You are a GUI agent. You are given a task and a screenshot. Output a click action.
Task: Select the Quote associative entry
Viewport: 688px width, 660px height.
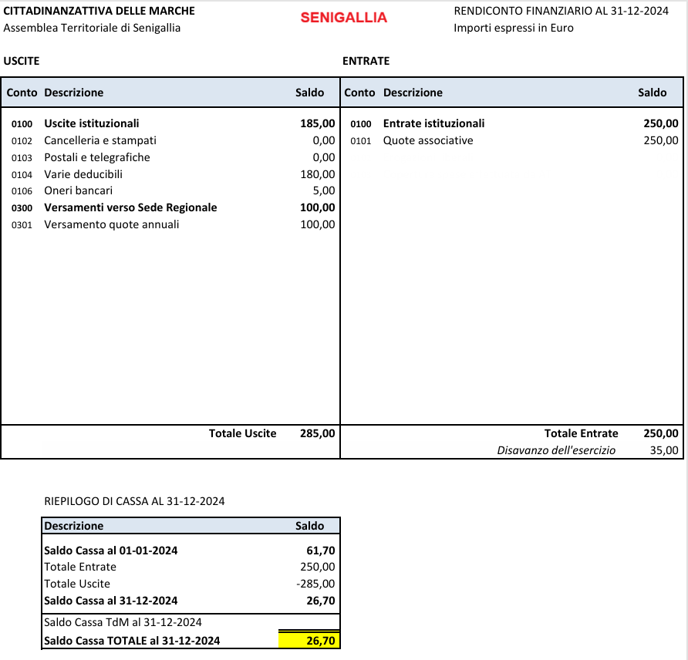tap(428, 140)
